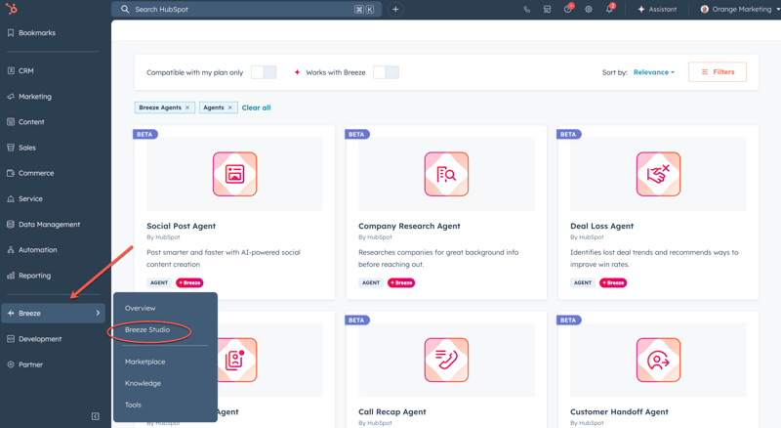The image size is (781, 428).
Task: Open the Orange Marketing account menu
Action: [x=739, y=9]
